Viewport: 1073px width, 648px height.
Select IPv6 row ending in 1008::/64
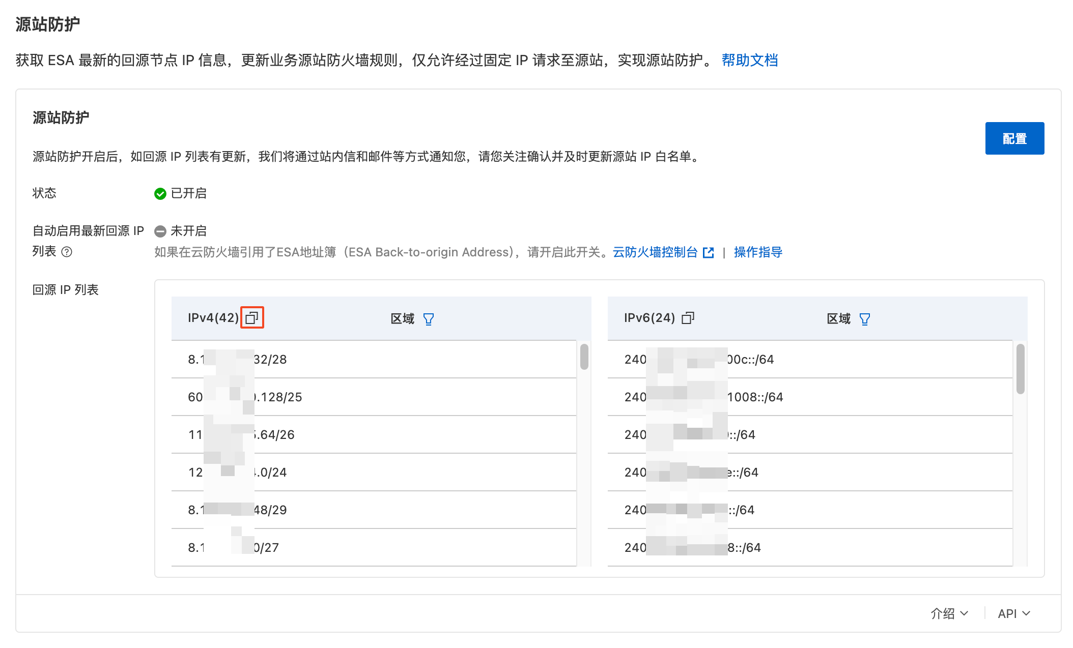click(x=754, y=397)
